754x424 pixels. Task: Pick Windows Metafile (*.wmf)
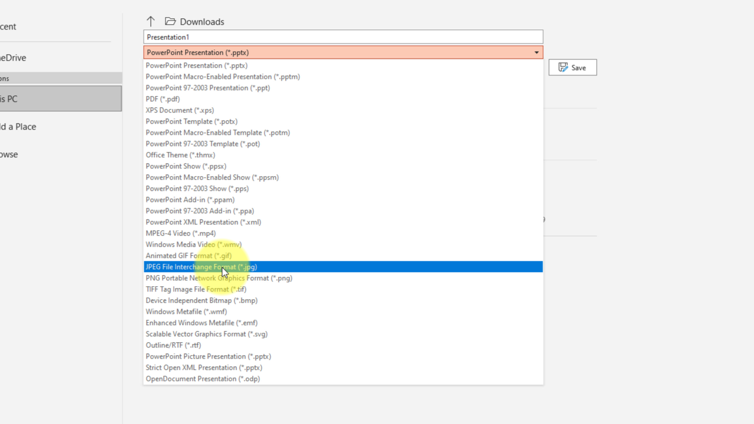tap(343, 312)
